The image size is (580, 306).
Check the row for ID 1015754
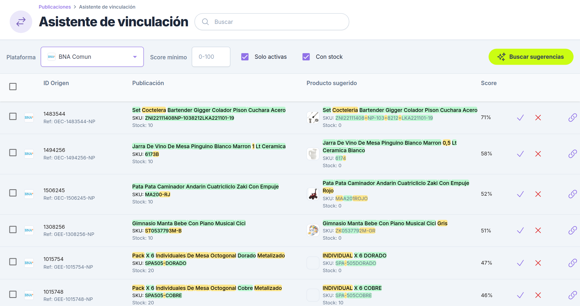13,262
